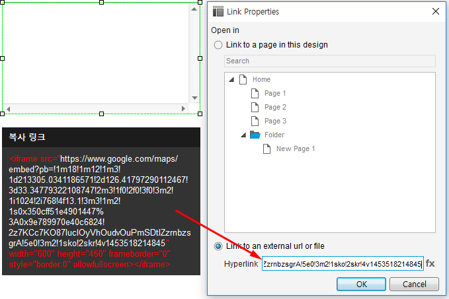
Task: Open the fx expression editor
Action: 430,263
